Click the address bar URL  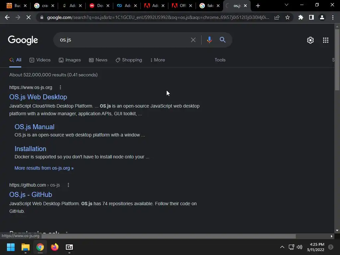click(x=158, y=18)
